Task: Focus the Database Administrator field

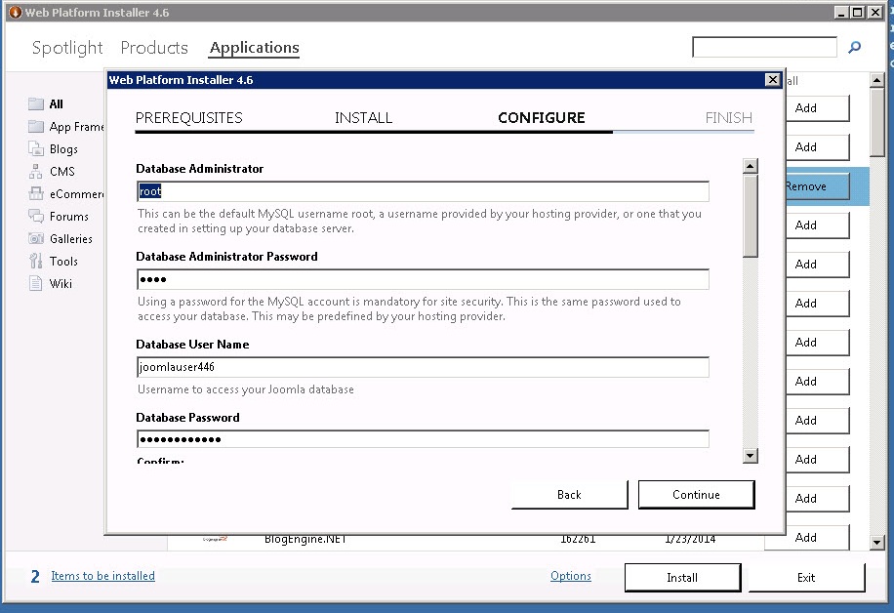Action: (423, 191)
